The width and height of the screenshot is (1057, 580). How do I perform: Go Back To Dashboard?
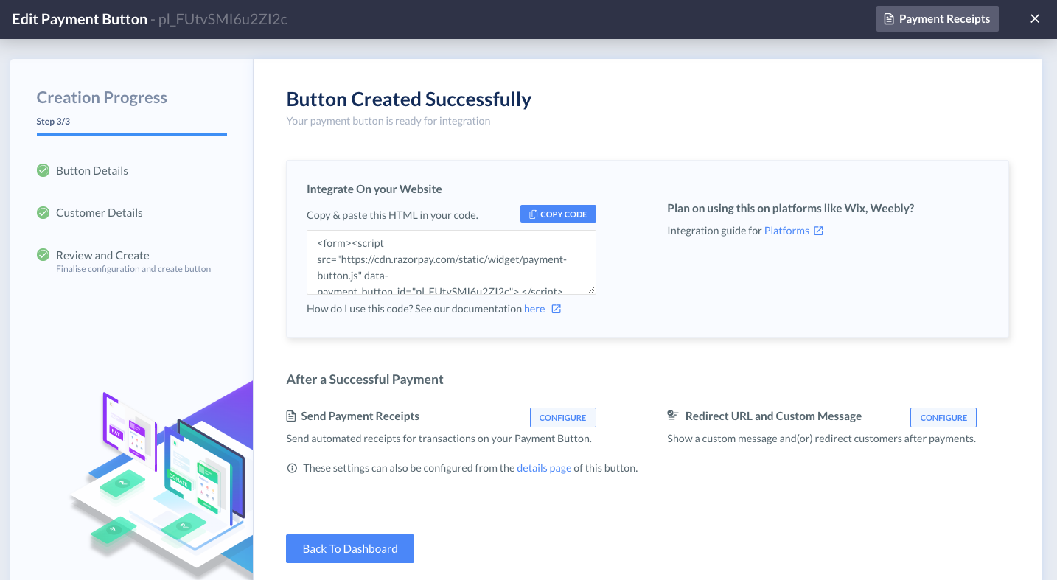coord(350,548)
